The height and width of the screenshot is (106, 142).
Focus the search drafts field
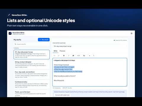(32, 44)
